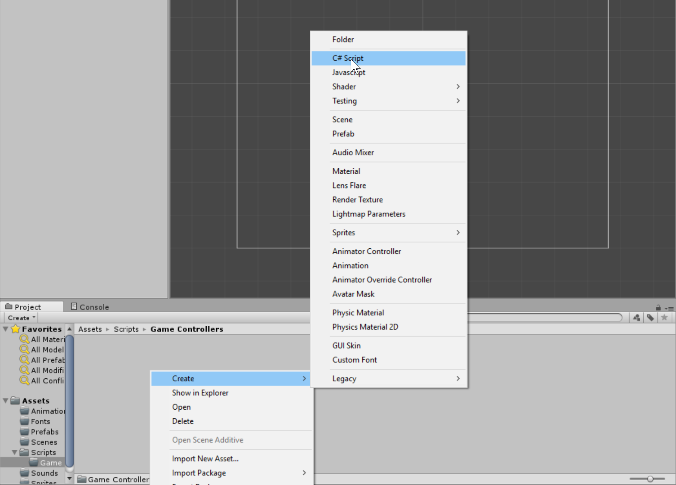
Task: Toggle the Project panel lock icon
Action: tap(658, 308)
